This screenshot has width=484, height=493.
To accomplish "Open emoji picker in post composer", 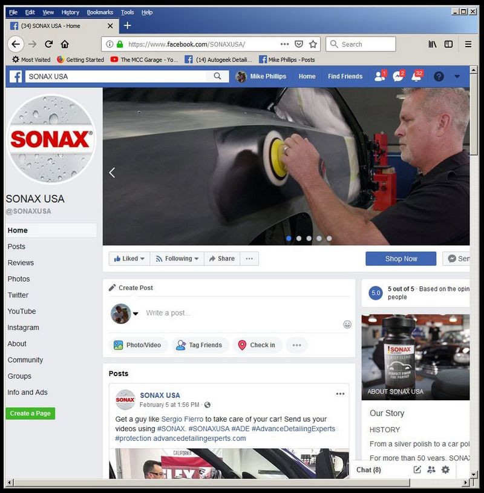I will pyautogui.click(x=347, y=324).
